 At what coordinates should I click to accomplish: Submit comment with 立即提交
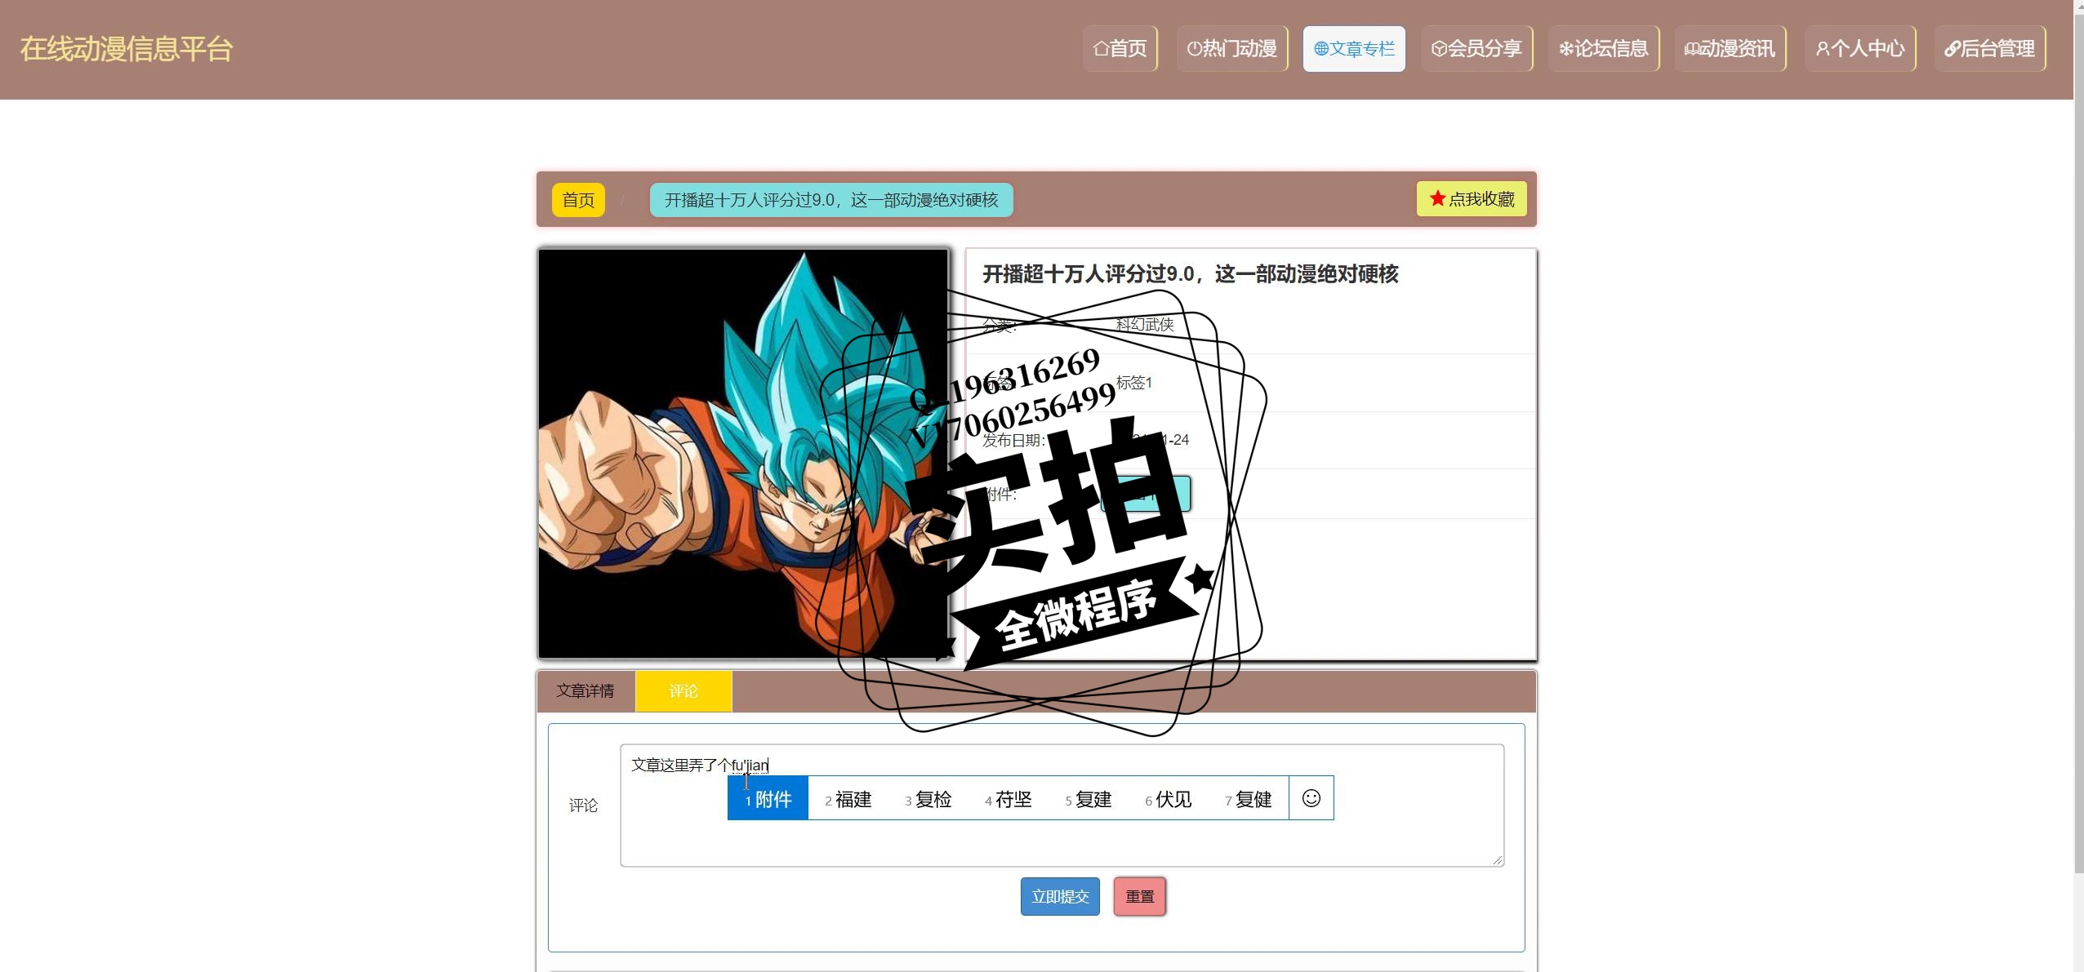point(1060,896)
